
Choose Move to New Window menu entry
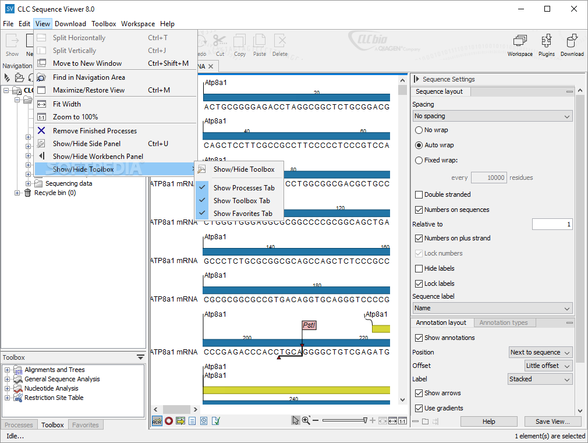coord(115,63)
